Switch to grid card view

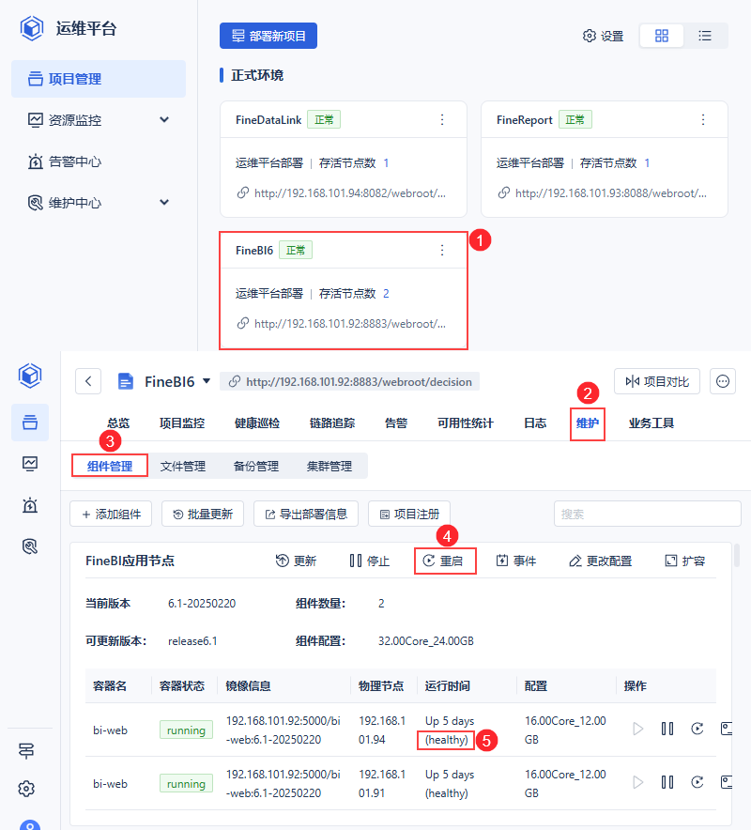point(662,36)
